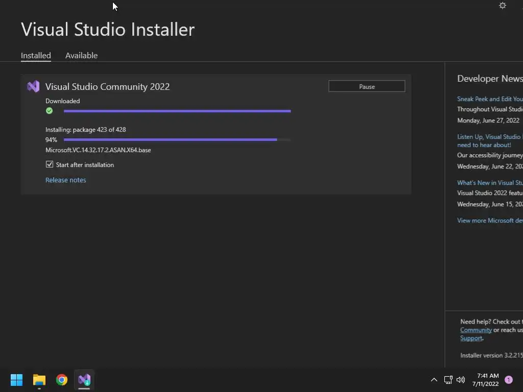Image resolution: width=523 pixels, height=392 pixels.
Task: Open the Windows Start menu
Action: 16,380
